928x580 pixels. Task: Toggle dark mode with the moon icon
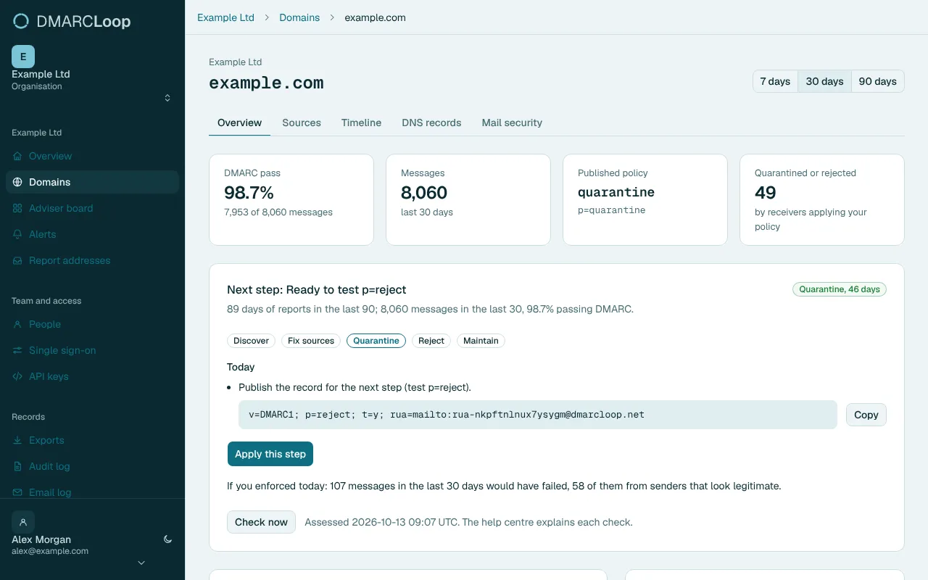pyautogui.click(x=167, y=539)
